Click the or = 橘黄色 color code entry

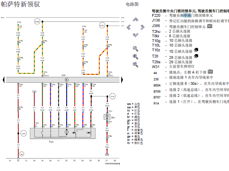(x=135, y=140)
